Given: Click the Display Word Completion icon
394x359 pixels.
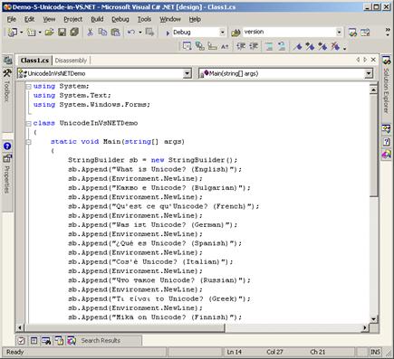Looking at the screenshot, I should coord(225,46).
